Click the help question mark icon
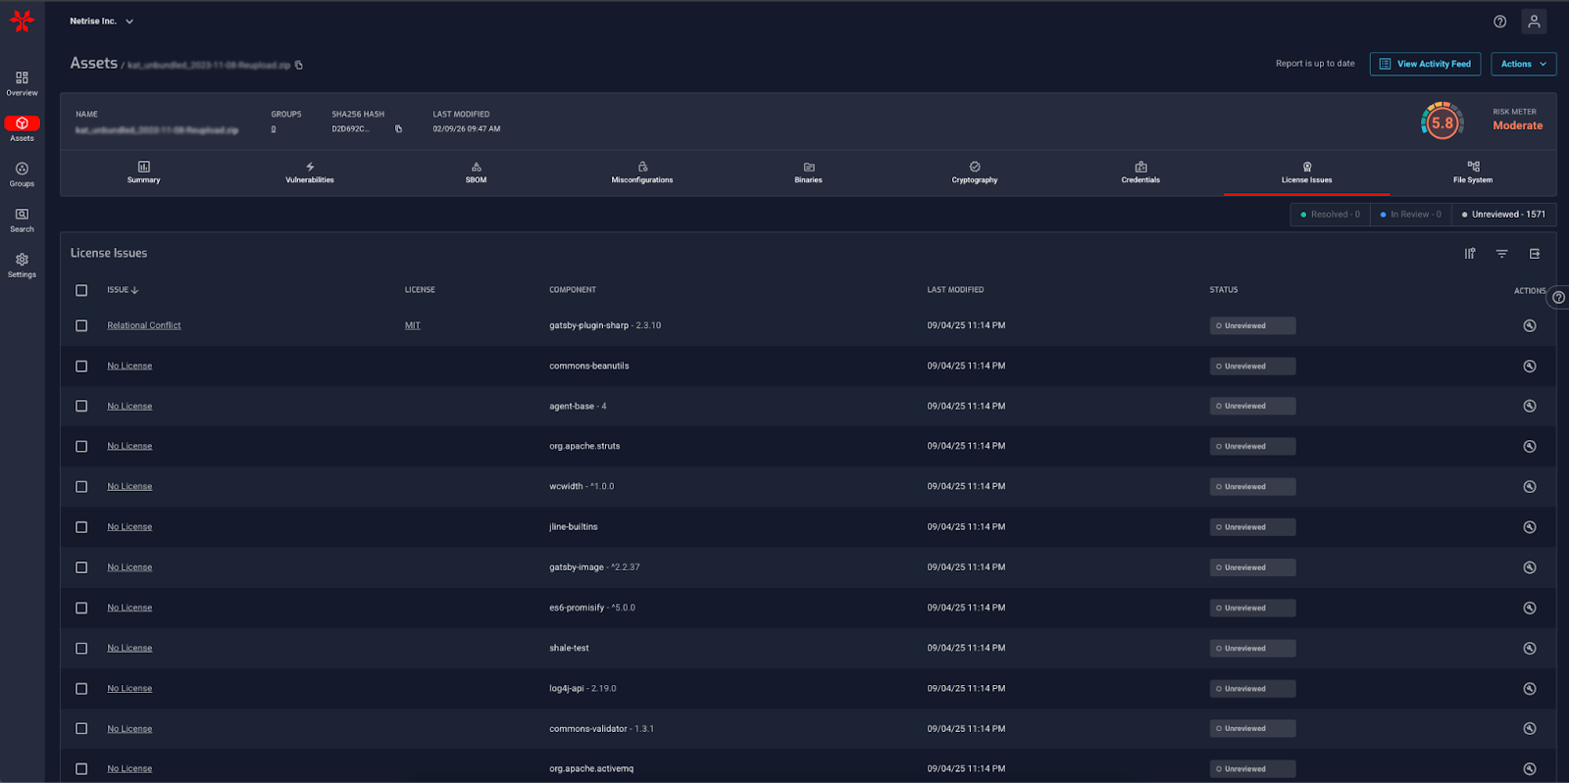The image size is (1569, 783). [1499, 22]
